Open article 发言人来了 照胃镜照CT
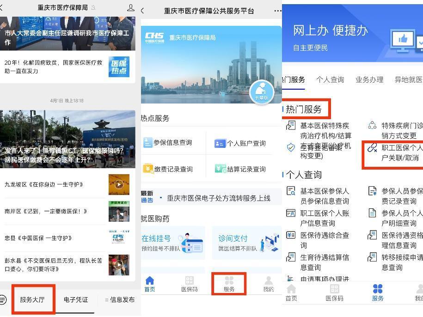 point(67,139)
